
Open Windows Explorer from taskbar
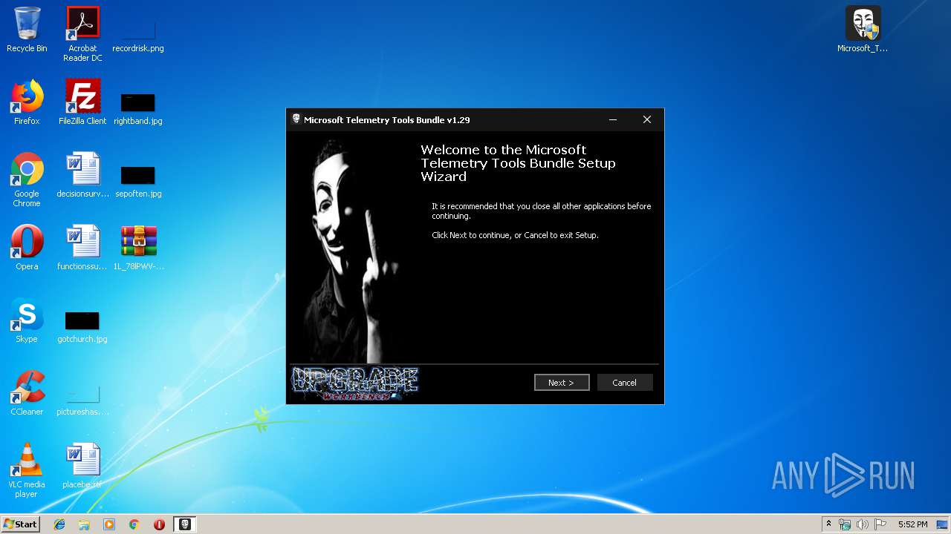[x=84, y=524]
